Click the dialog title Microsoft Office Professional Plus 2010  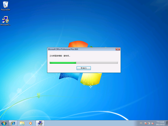click(x=63, y=49)
